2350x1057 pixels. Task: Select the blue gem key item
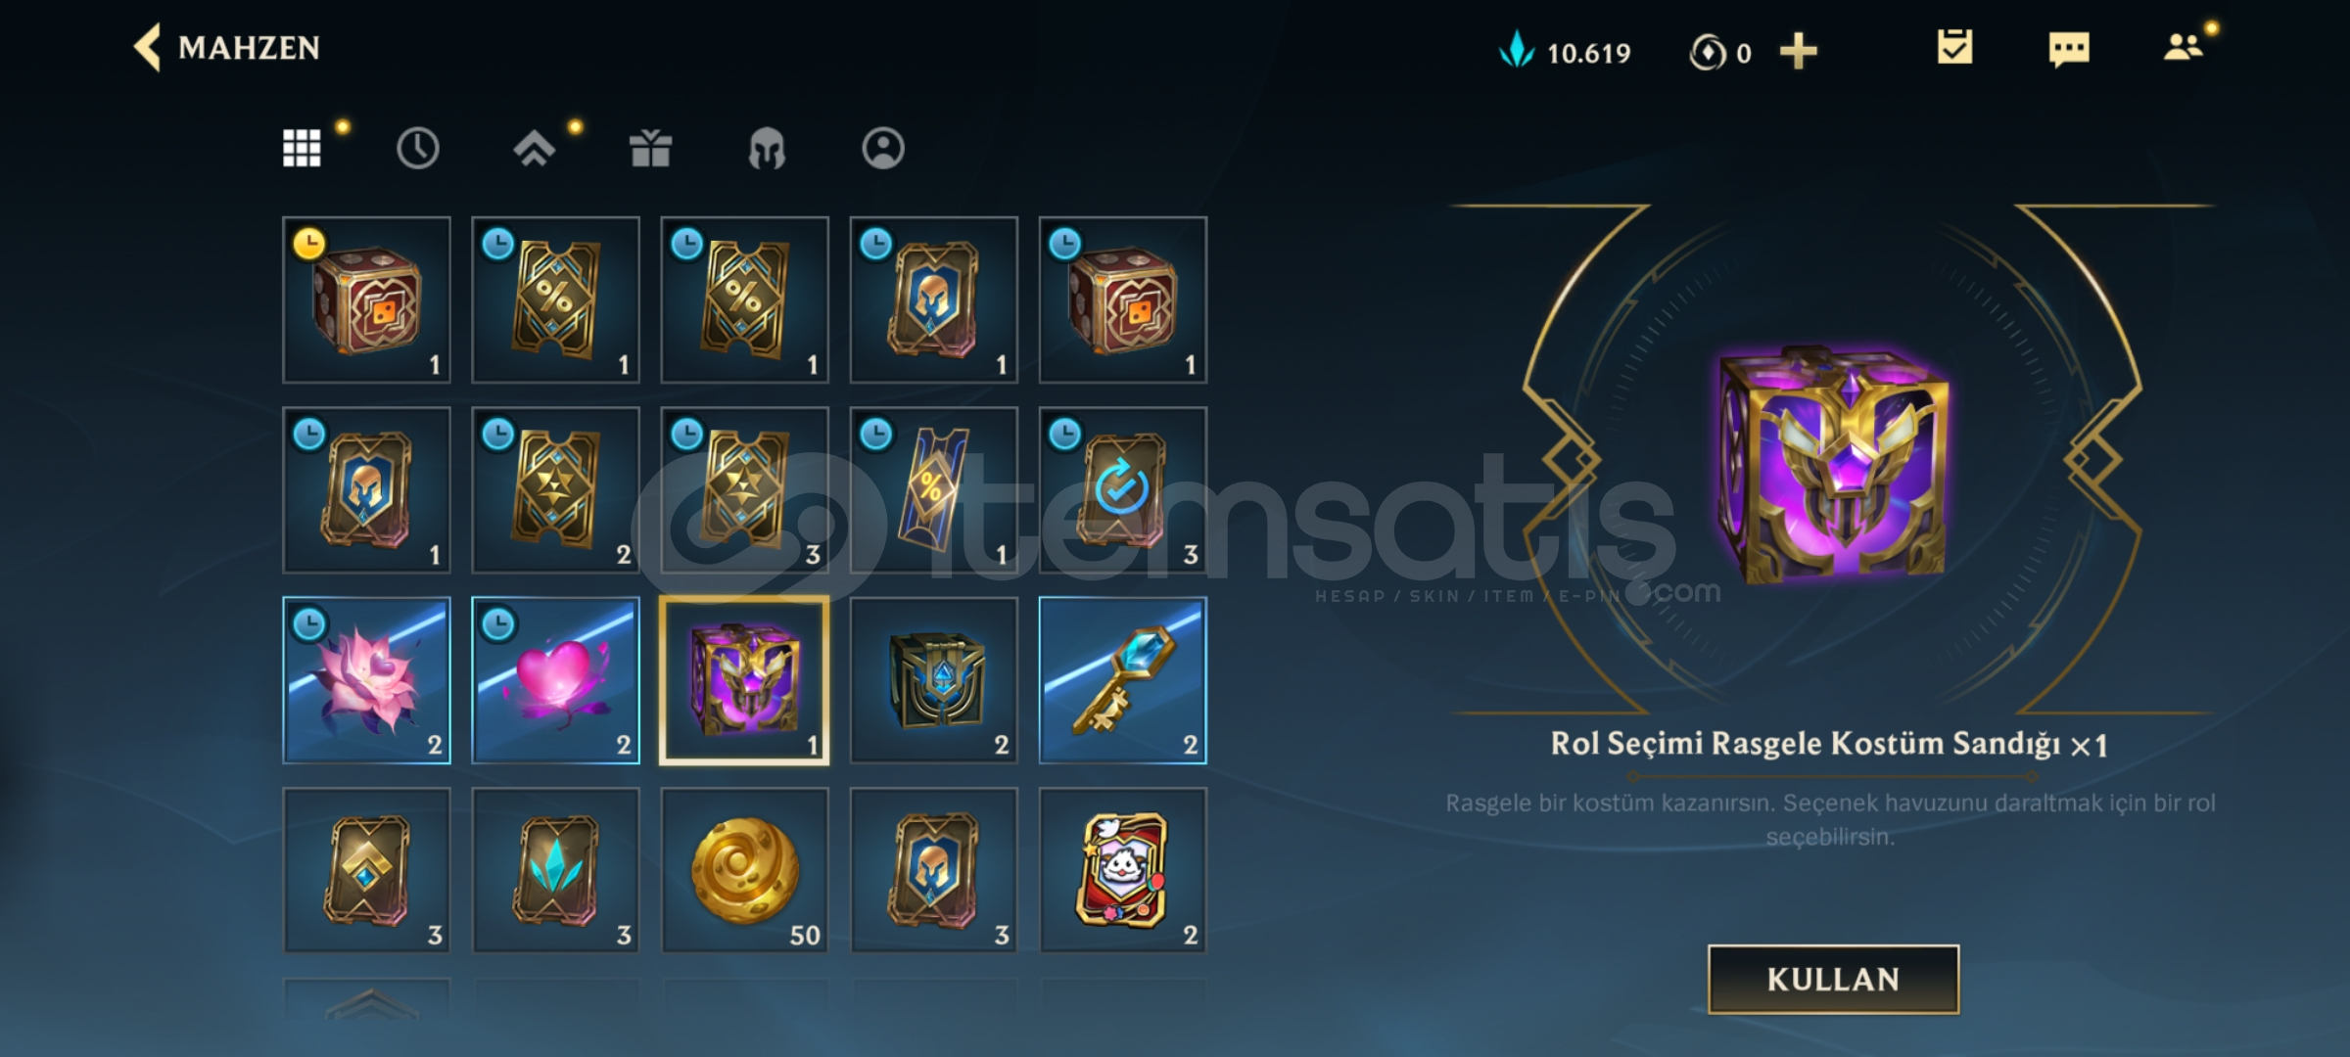click(1123, 680)
